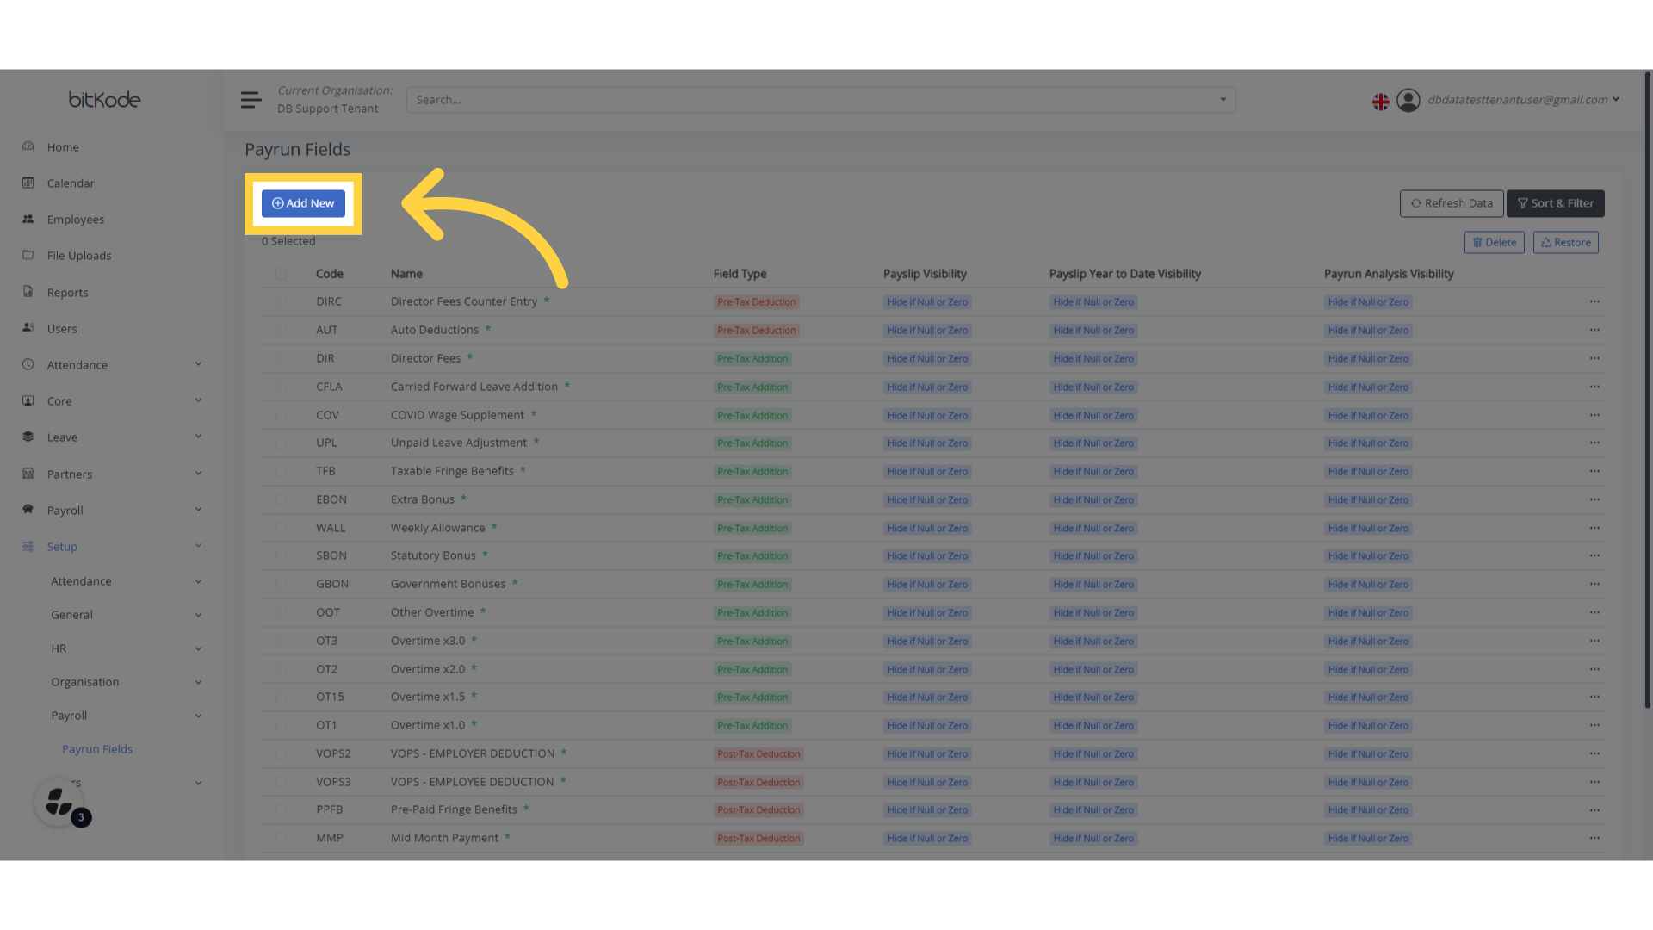The width and height of the screenshot is (1653, 930).
Task: Open the language flag icon in the header
Action: (1380, 100)
